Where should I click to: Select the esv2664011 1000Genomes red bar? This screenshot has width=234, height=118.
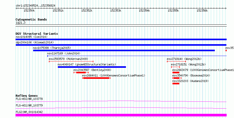click(96, 78)
